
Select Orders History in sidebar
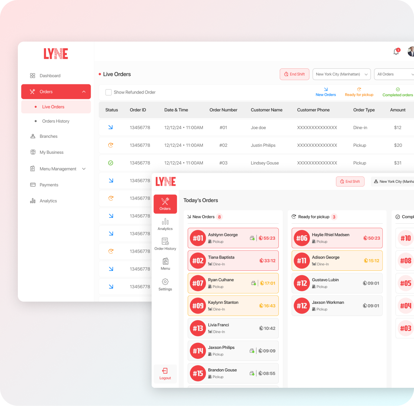(56, 121)
